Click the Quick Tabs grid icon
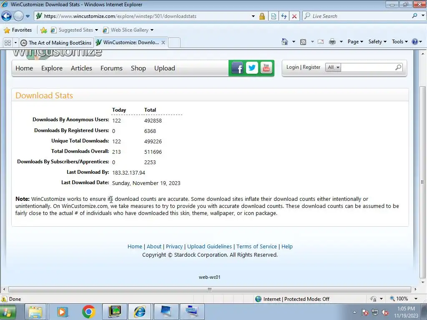This screenshot has width=427, height=320. pyautogui.click(x=8, y=43)
